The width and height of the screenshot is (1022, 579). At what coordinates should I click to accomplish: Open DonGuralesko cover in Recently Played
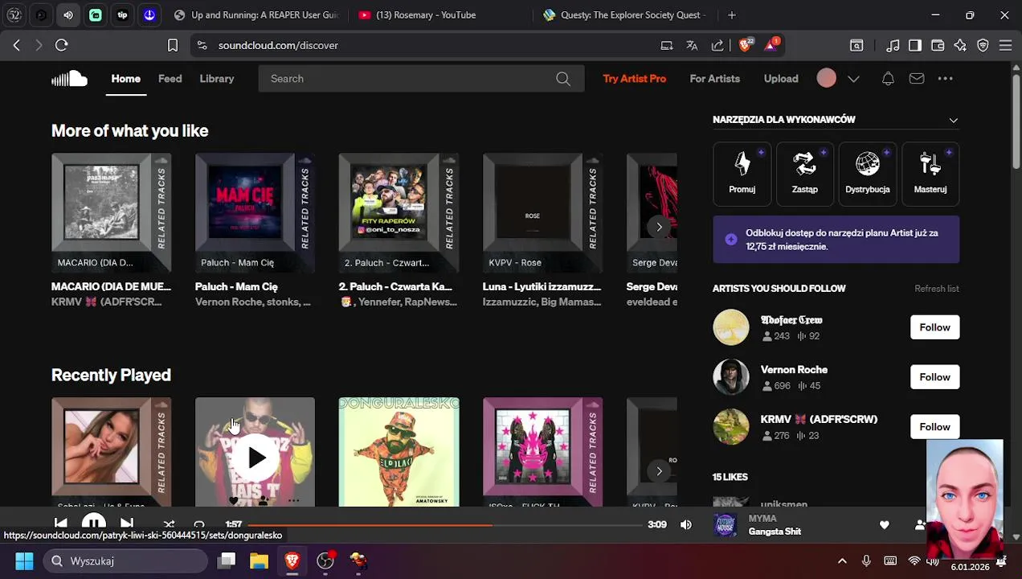click(x=399, y=452)
